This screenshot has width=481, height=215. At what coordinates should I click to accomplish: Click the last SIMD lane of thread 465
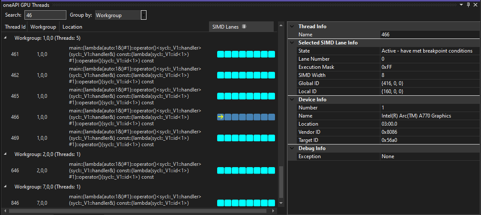(x=271, y=96)
